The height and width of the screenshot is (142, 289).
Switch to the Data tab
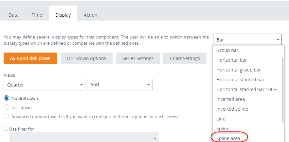[x=13, y=15]
